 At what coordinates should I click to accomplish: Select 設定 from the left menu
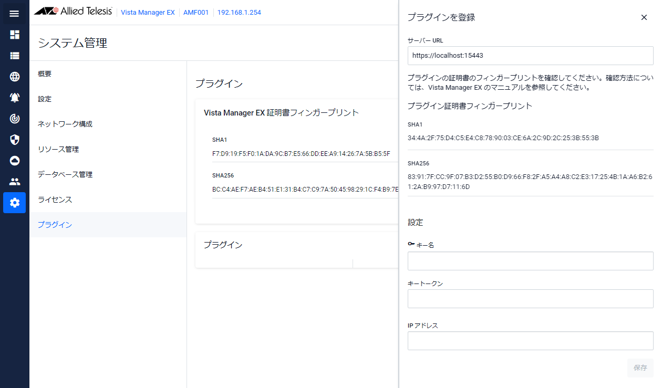45,99
